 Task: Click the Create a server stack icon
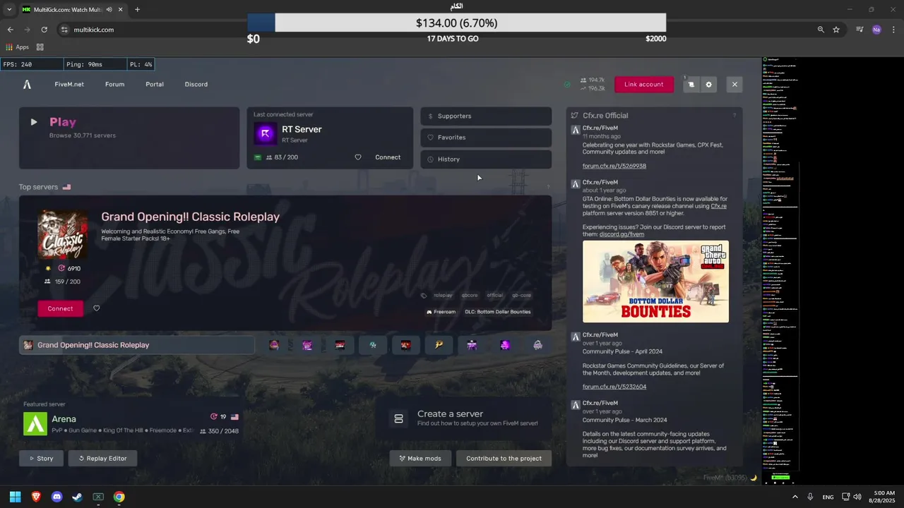pyautogui.click(x=398, y=419)
